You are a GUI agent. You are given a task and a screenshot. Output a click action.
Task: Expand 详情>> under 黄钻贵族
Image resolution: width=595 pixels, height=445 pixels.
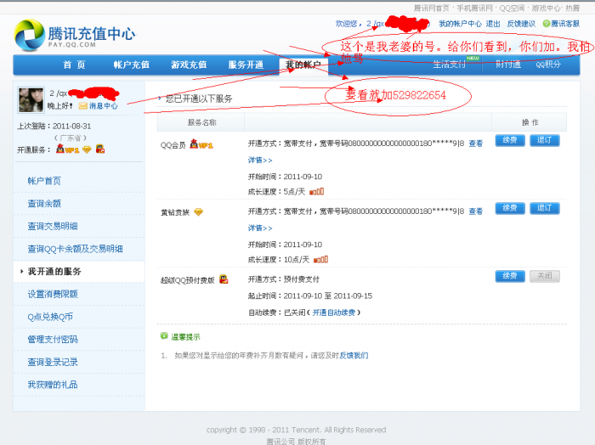click(260, 228)
